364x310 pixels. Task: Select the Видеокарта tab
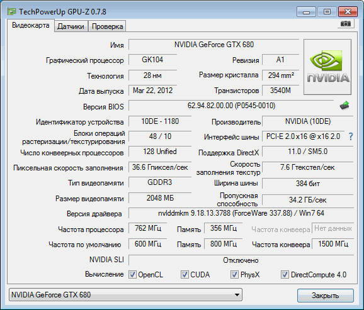(x=31, y=25)
